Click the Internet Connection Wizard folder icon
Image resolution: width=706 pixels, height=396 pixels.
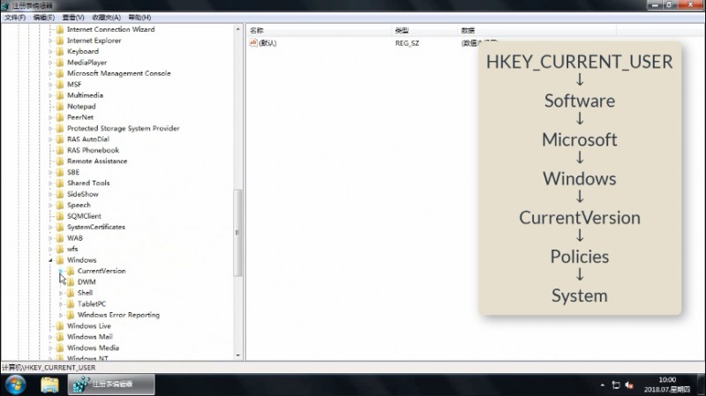click(x=60, y=29)
